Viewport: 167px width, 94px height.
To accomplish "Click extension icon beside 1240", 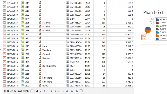I will (22, 54).
